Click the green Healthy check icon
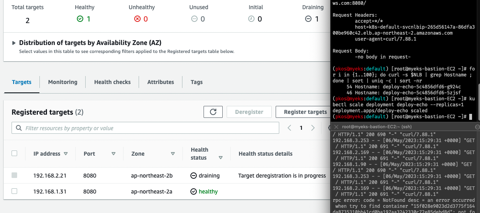 point(80,19)
